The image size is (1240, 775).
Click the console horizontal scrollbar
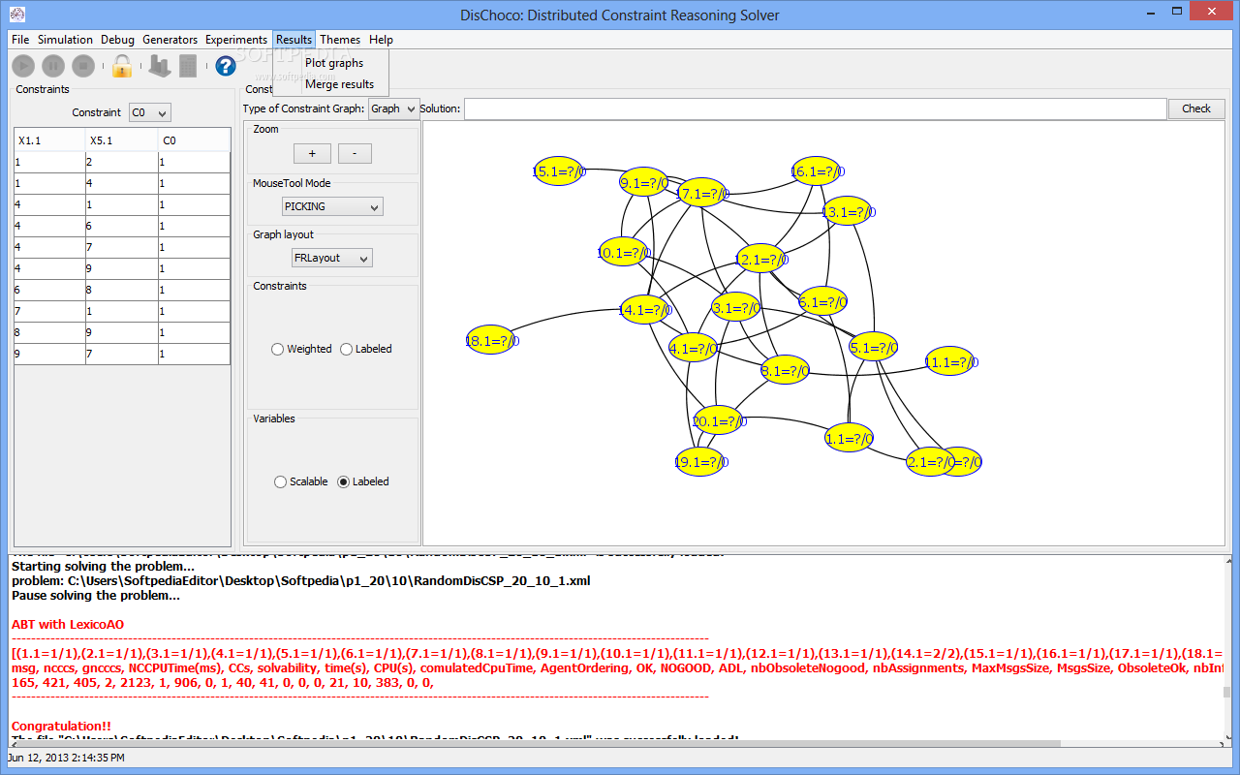pyautogui.click(x=614, y=743)
